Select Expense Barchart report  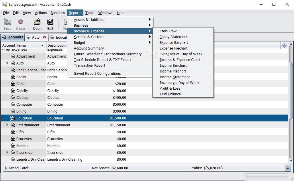183,43
